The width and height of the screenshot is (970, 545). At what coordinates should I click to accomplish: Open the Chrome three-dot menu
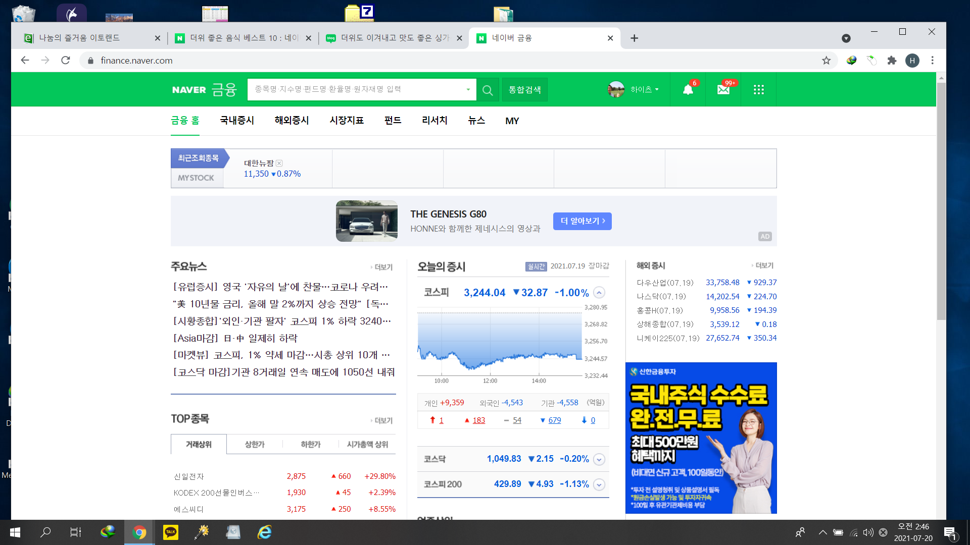933,61
